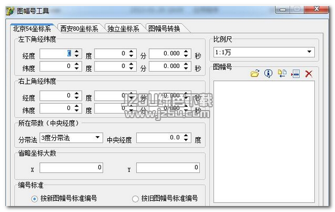The height and width of the screenshot is (212, 335).
Task: Decrease 左下角 经度 degrees with down arrow
Action: click(77, 56)
